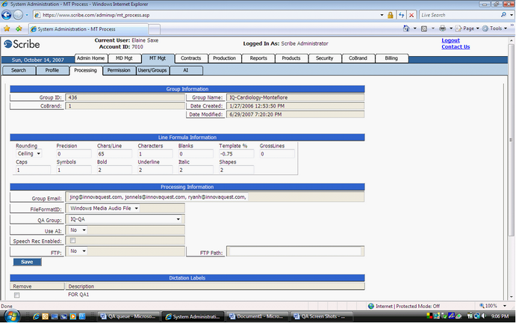This screenshot has width=516, height=323.
Task: Click the GrossLines field
Action: 277,153
